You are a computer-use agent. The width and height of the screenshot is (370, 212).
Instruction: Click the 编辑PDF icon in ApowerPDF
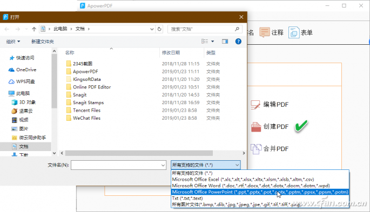coord(255,105)
